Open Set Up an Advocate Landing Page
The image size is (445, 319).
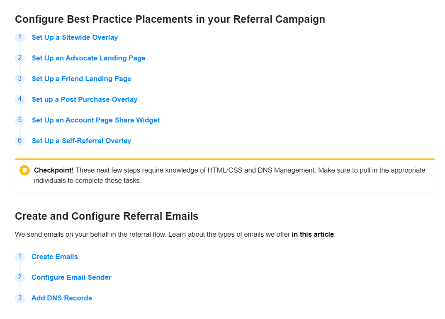click(x=88, y=58)
